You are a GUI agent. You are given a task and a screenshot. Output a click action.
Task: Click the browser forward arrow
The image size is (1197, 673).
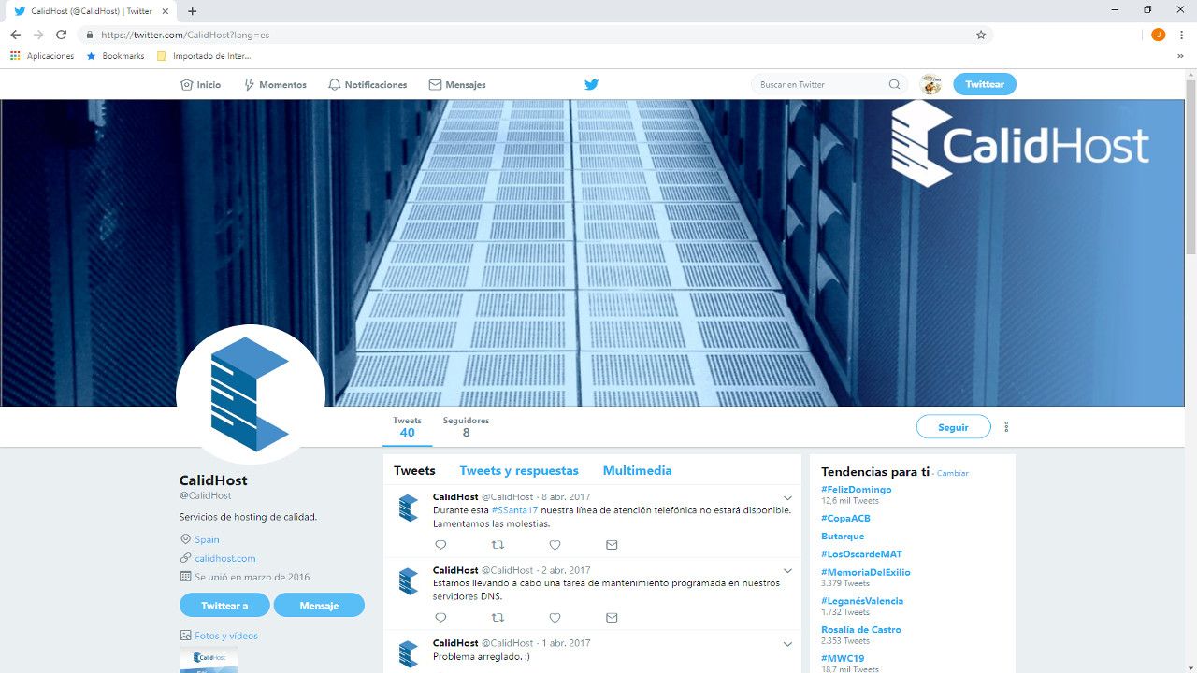coord(38,35)
